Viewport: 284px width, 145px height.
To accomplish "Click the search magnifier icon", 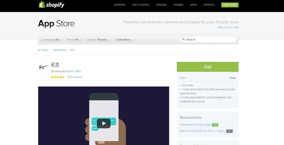I will tap(184, 40).
